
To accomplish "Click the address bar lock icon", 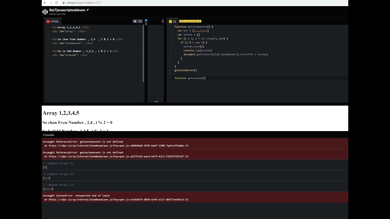I will tap(64, 2).
